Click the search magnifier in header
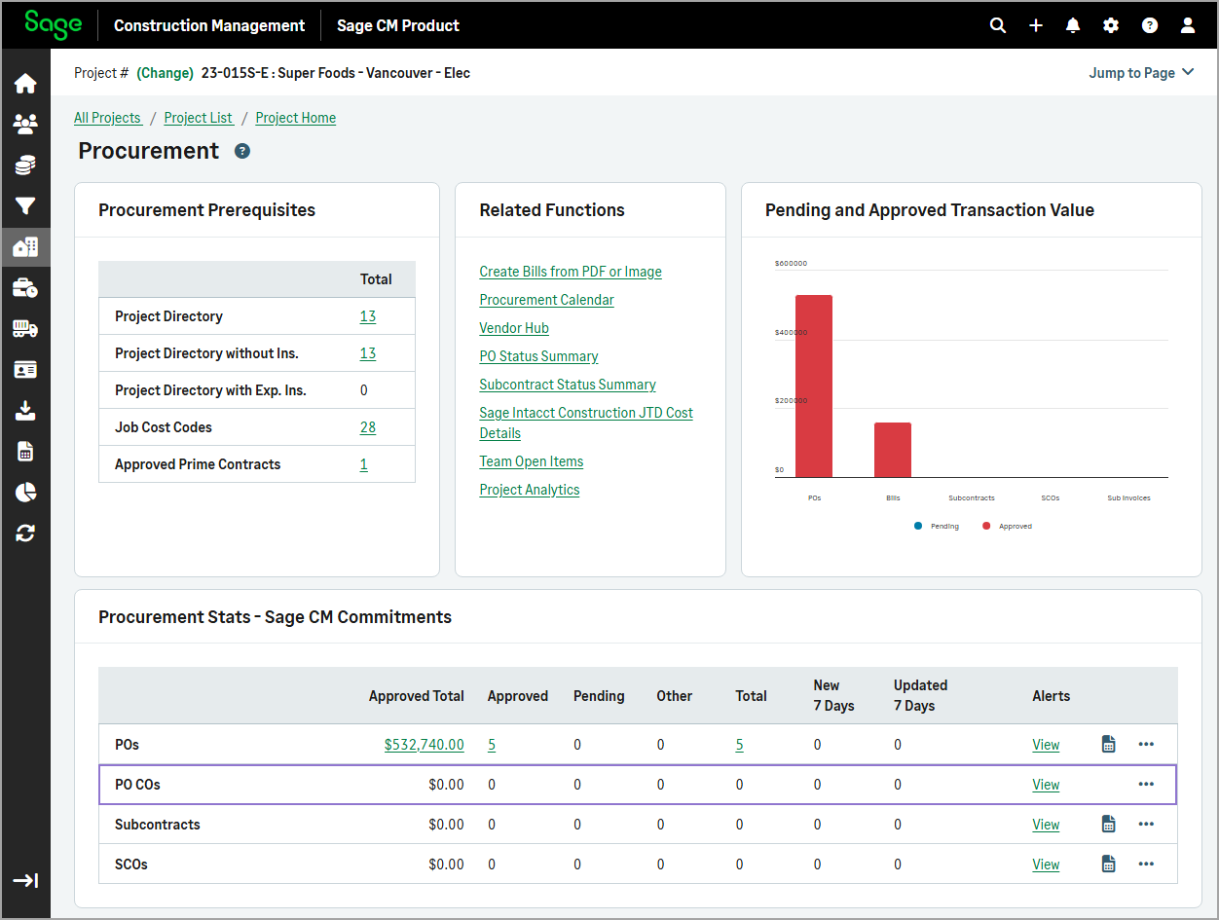This screenshot has width=1219, height=920. (998, 25)
